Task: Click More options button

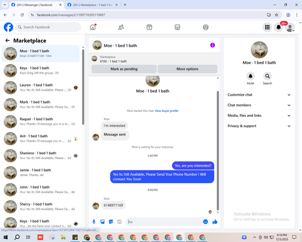Action: [x=187, y=69]
